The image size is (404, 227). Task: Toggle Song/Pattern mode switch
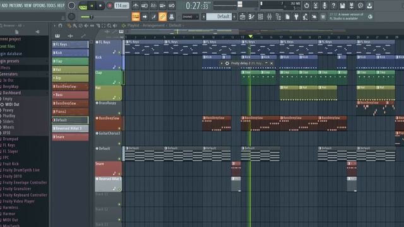point(83,6)
